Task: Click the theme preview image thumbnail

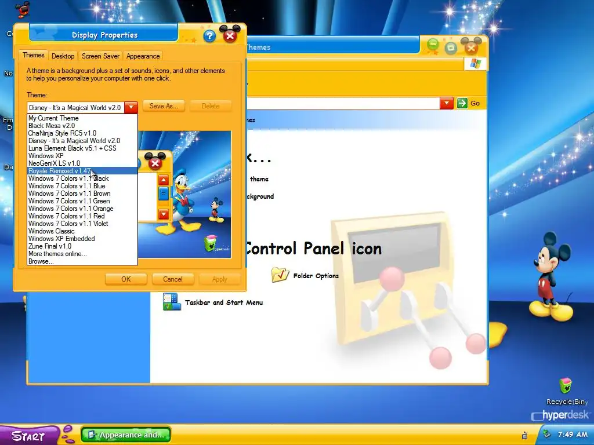Action: pos(184,194)
